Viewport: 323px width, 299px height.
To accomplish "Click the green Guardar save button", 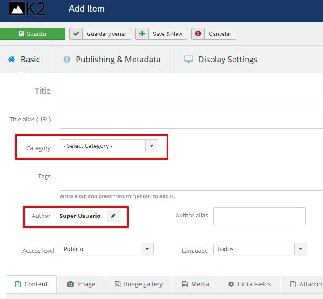I will tap(33, 34).
